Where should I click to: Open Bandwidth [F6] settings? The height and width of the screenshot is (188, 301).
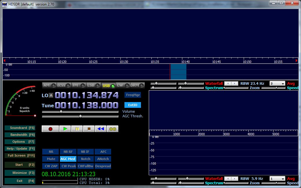pyautogui.click(x=20, y=135)
